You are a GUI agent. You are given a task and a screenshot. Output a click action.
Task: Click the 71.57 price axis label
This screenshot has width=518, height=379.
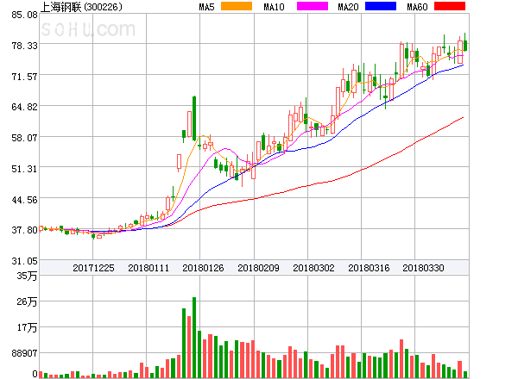(x=24, y=77)
